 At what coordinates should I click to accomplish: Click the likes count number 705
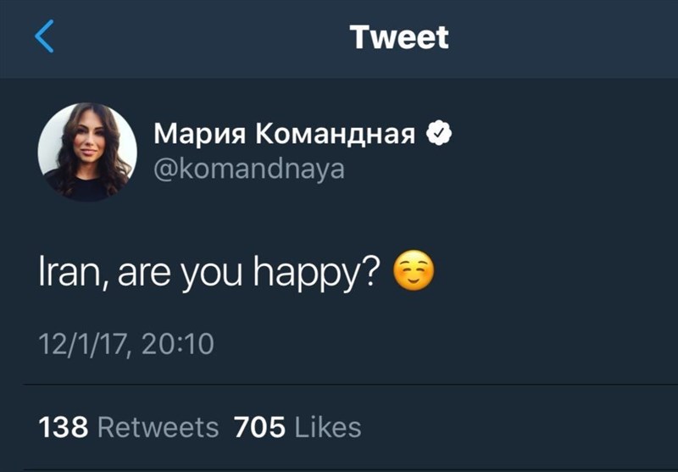(x=258, y=426)
